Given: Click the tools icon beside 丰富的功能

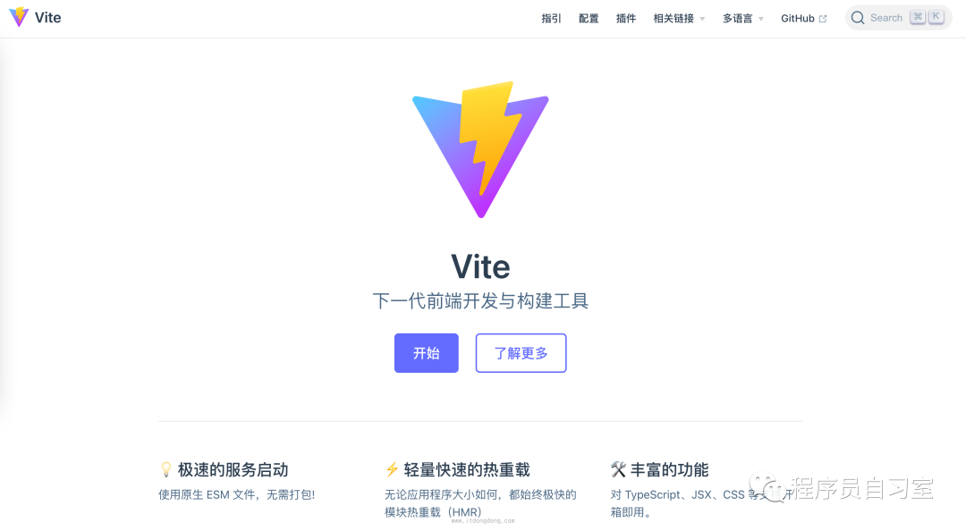Looking at the screenshot, I should coord(618,469).
